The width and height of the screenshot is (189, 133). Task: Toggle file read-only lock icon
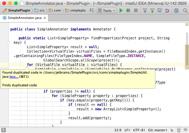point(172,130)
